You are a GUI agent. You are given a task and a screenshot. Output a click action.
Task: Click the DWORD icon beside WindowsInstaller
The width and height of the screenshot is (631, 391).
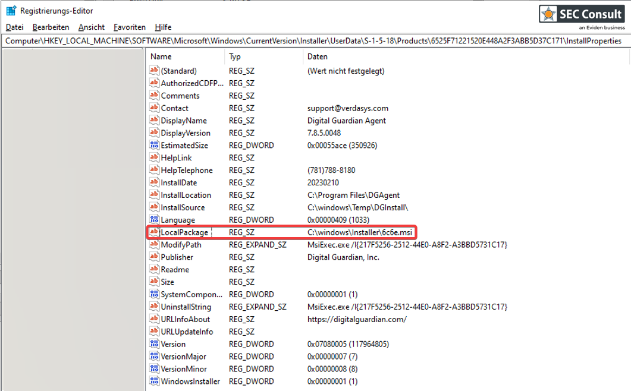click(x=155, y=381)
